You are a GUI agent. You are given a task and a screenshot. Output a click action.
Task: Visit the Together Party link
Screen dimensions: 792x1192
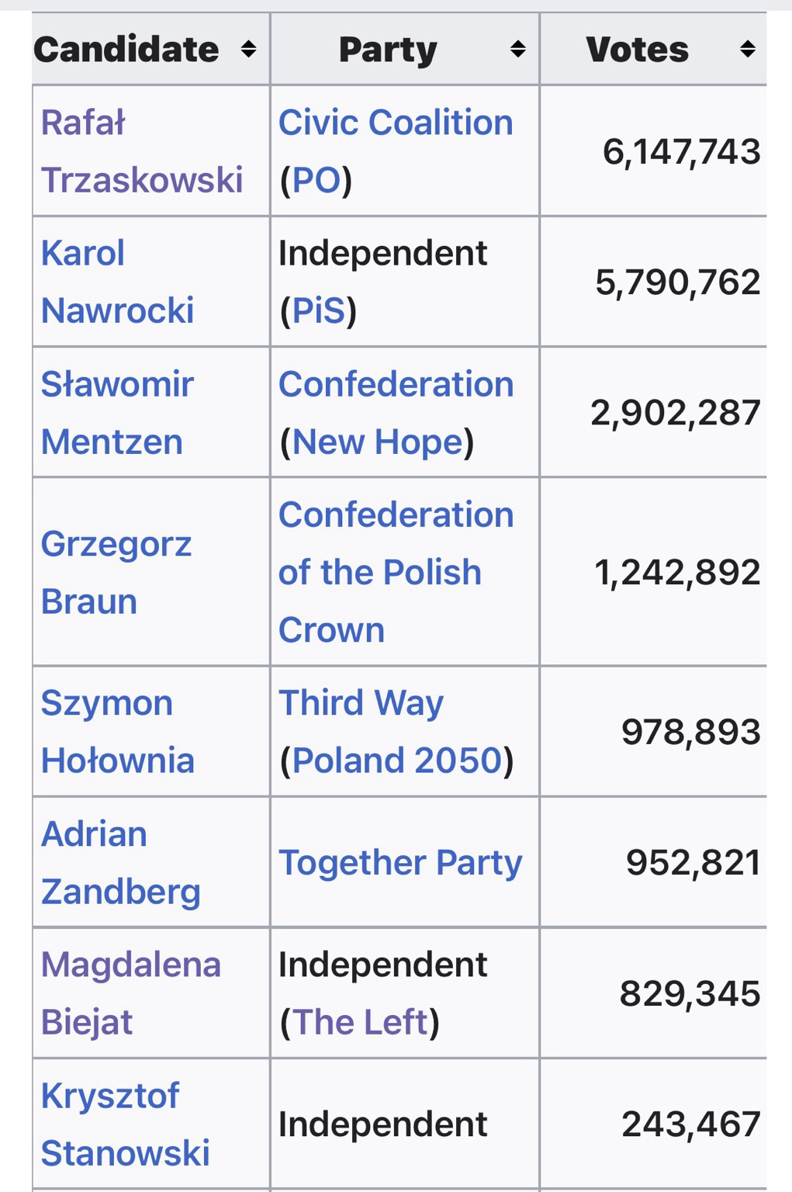click(400, 863)
